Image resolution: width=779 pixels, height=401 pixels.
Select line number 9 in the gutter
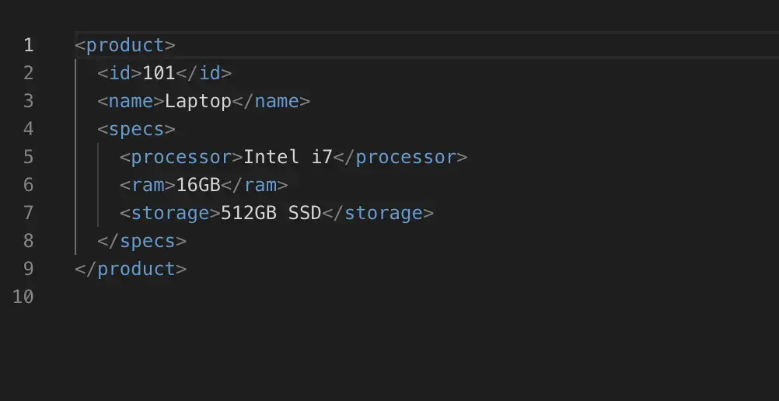point(28,269)
